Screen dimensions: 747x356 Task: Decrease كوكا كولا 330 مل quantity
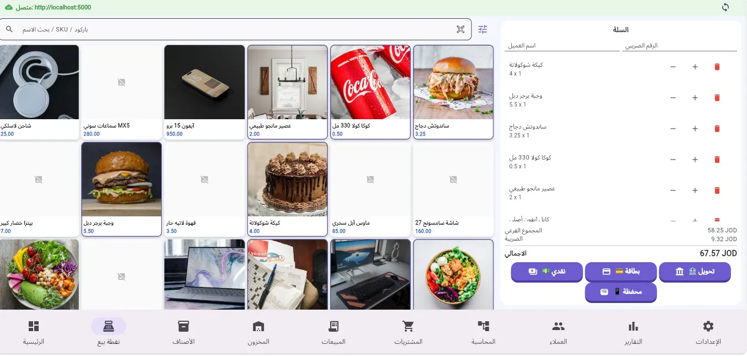pos(673,160)
